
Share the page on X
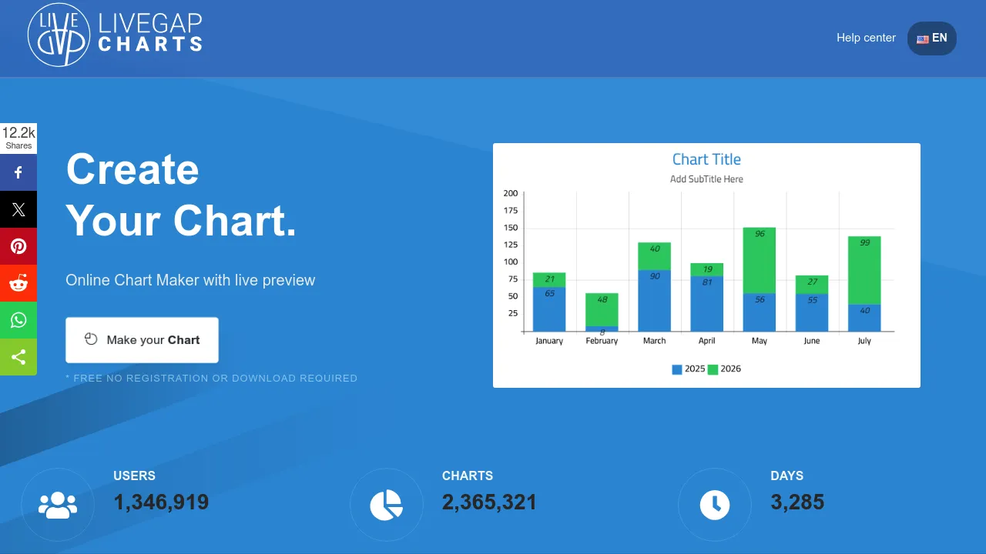pos(18,209)
